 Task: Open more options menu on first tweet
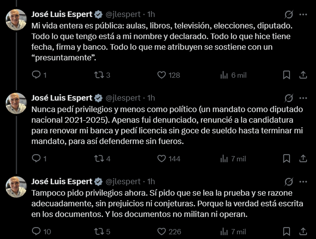(x=303, y=14)
